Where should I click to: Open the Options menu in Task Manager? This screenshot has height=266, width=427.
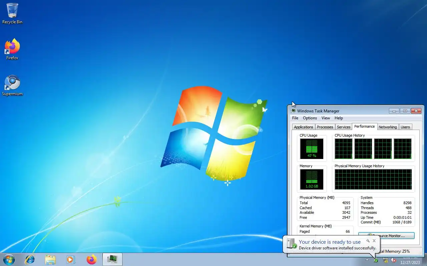click(310, 118)
